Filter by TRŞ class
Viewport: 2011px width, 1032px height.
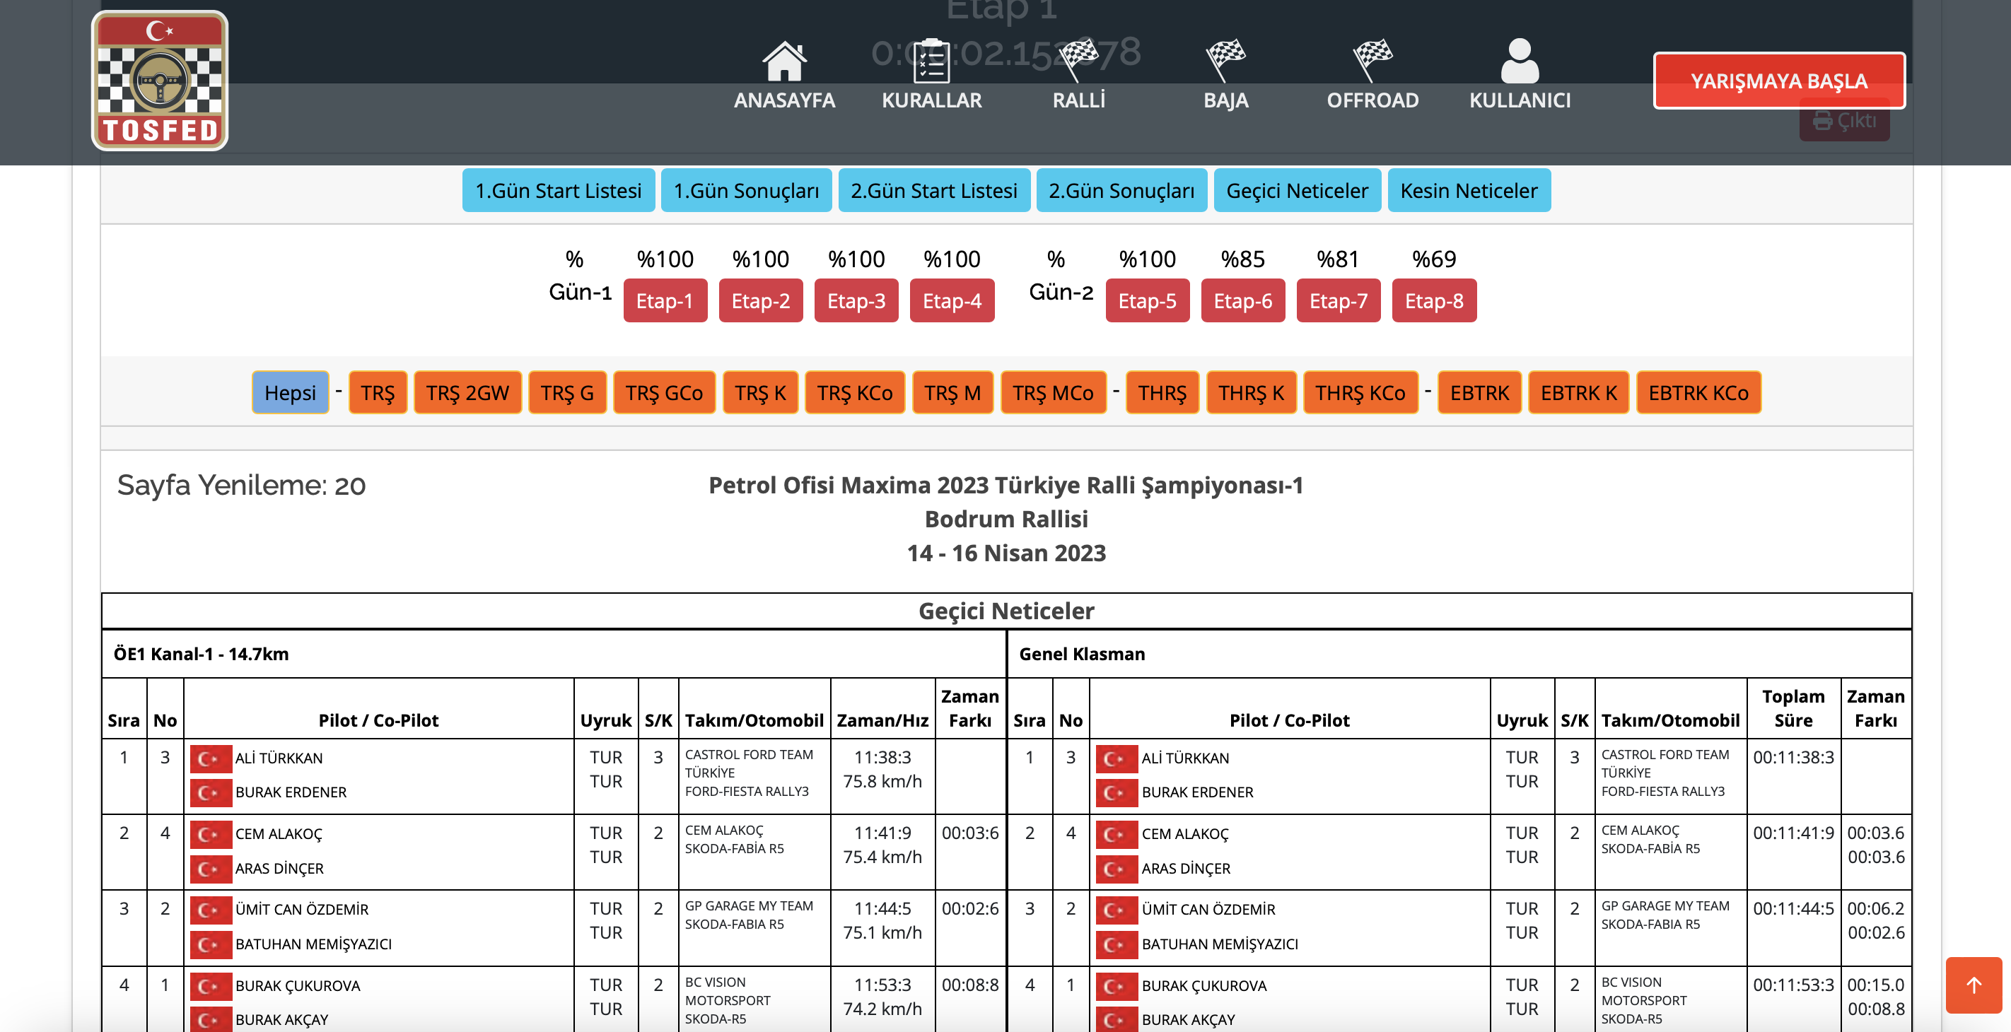pos(377,393)
